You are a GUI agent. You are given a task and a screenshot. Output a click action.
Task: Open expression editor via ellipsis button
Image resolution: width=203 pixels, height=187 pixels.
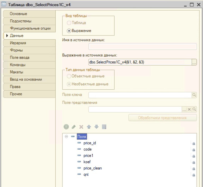(x=194, y=62)
